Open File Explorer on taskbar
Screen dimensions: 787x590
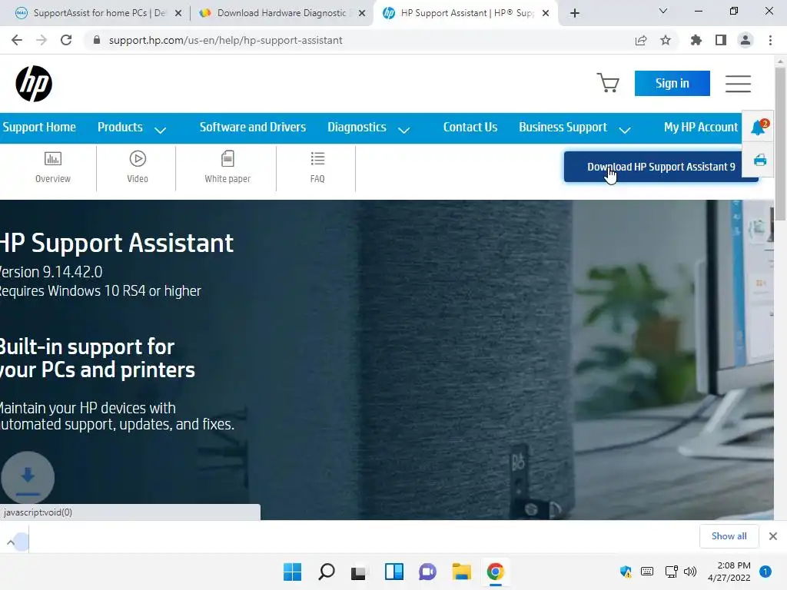[461, 572]
